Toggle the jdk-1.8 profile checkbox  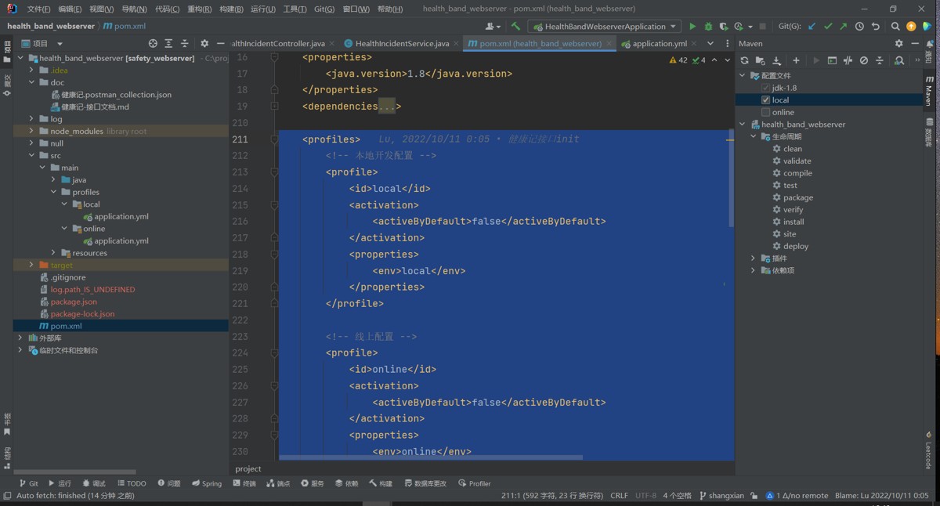point(766,88)
